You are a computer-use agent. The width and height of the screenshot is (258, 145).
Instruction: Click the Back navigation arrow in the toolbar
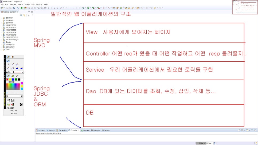tap(155, 8)
